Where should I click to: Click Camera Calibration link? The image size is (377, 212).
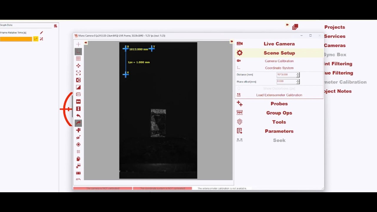point(279,61)
